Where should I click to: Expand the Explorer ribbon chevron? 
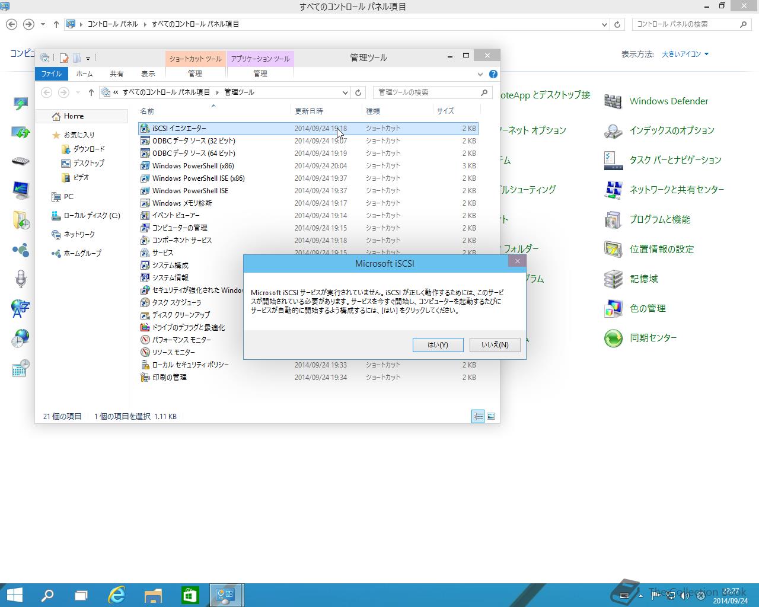click(x=480, y=74)
